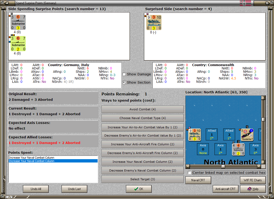Screen dimensions: 274x199
Task: Select the highlighted green Submarine counter
Action: (18, 44)
